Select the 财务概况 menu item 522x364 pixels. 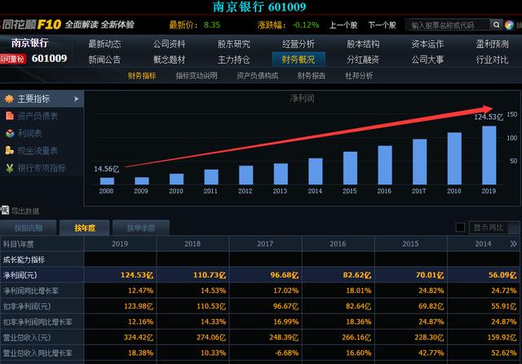click(x=299, y=60)
